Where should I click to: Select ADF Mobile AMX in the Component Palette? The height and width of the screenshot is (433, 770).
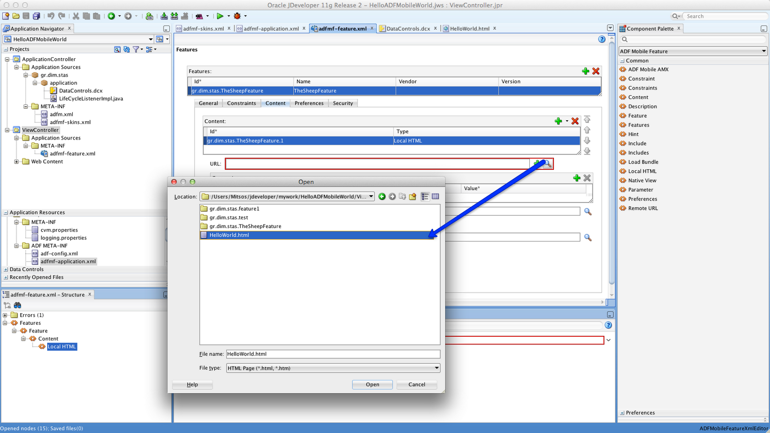point(645,69)
